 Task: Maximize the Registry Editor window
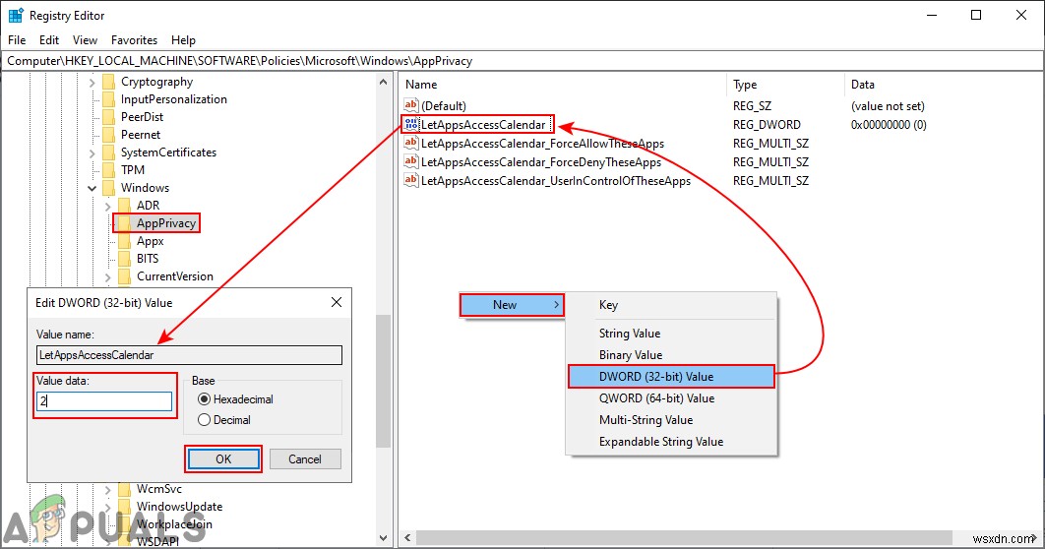click(976, 16)
